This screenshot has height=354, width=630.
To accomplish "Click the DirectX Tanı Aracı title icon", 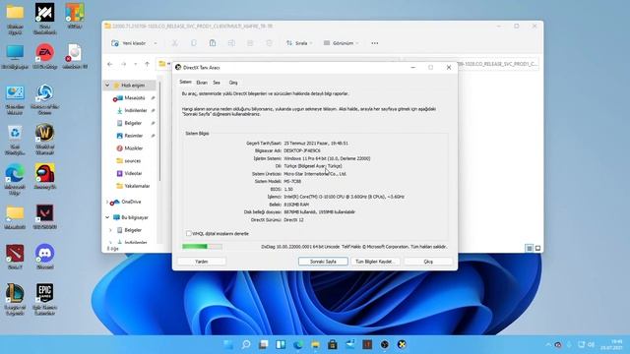I will (178, 68).
